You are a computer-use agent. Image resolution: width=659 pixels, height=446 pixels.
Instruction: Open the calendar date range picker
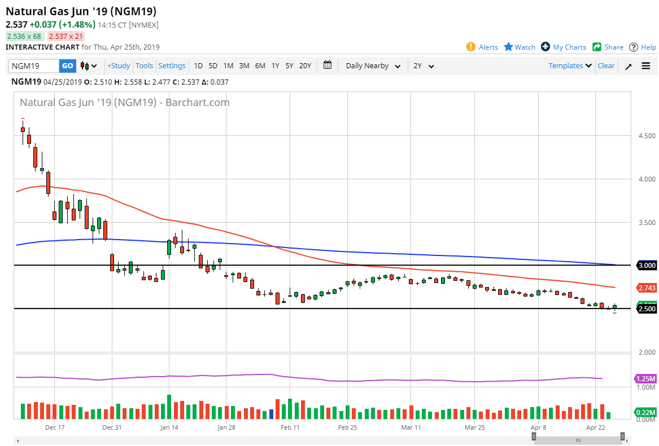coord(328,65)
